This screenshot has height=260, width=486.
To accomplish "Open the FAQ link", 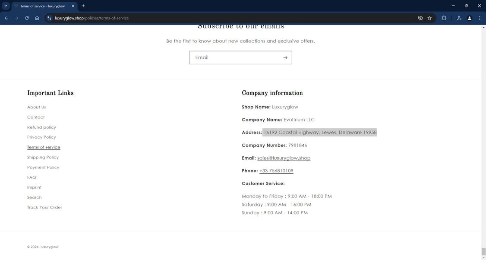I will click(x=32, y=178).
